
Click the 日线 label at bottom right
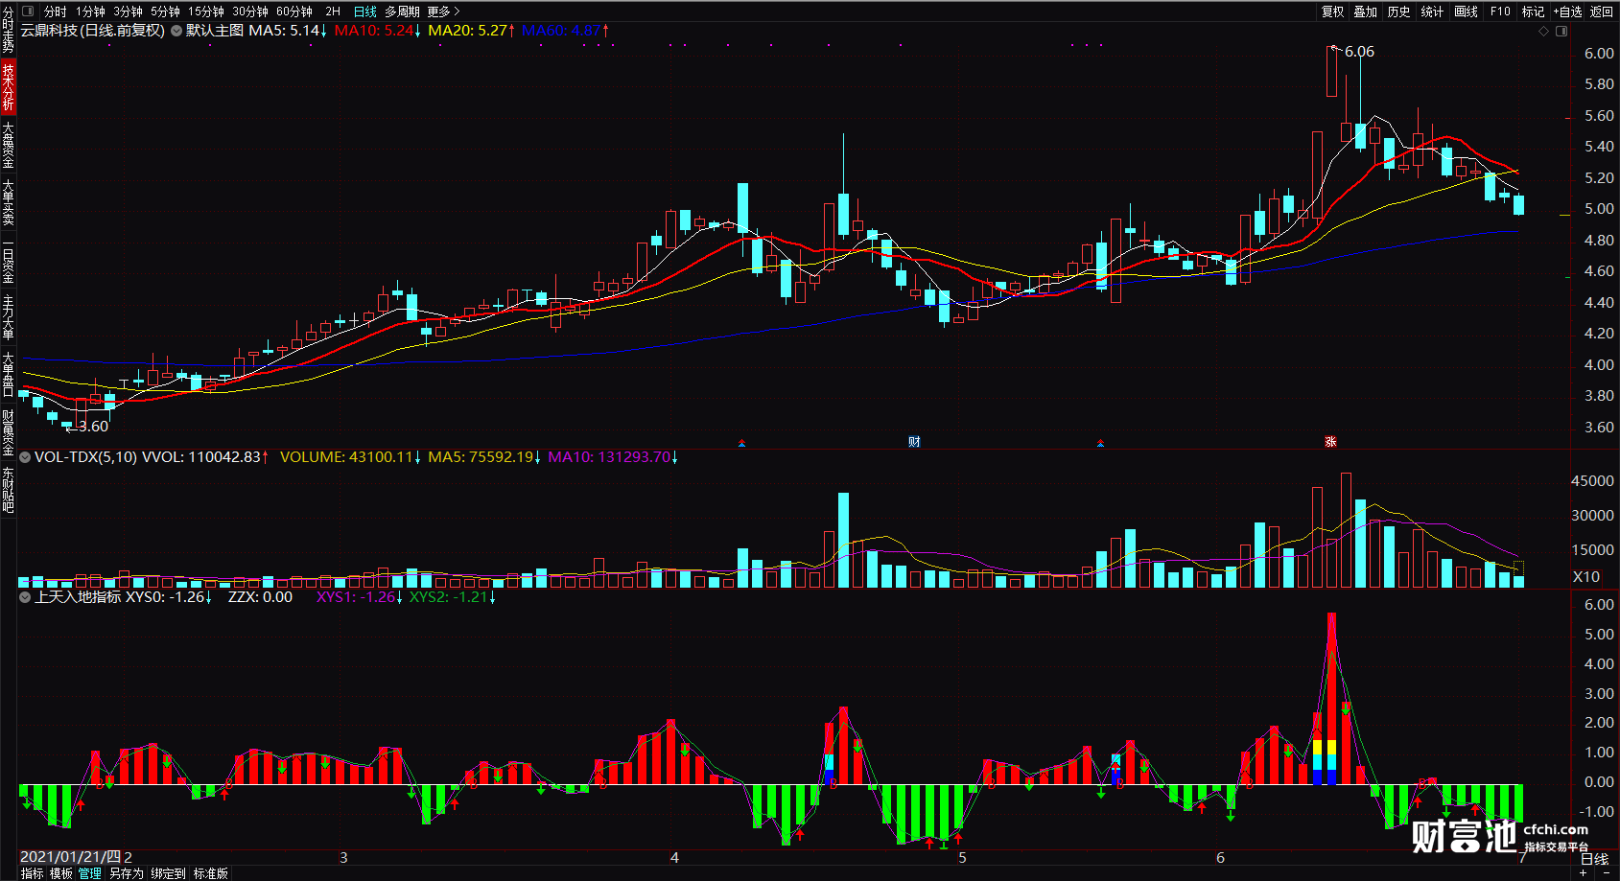click(x=1595, y=859)
